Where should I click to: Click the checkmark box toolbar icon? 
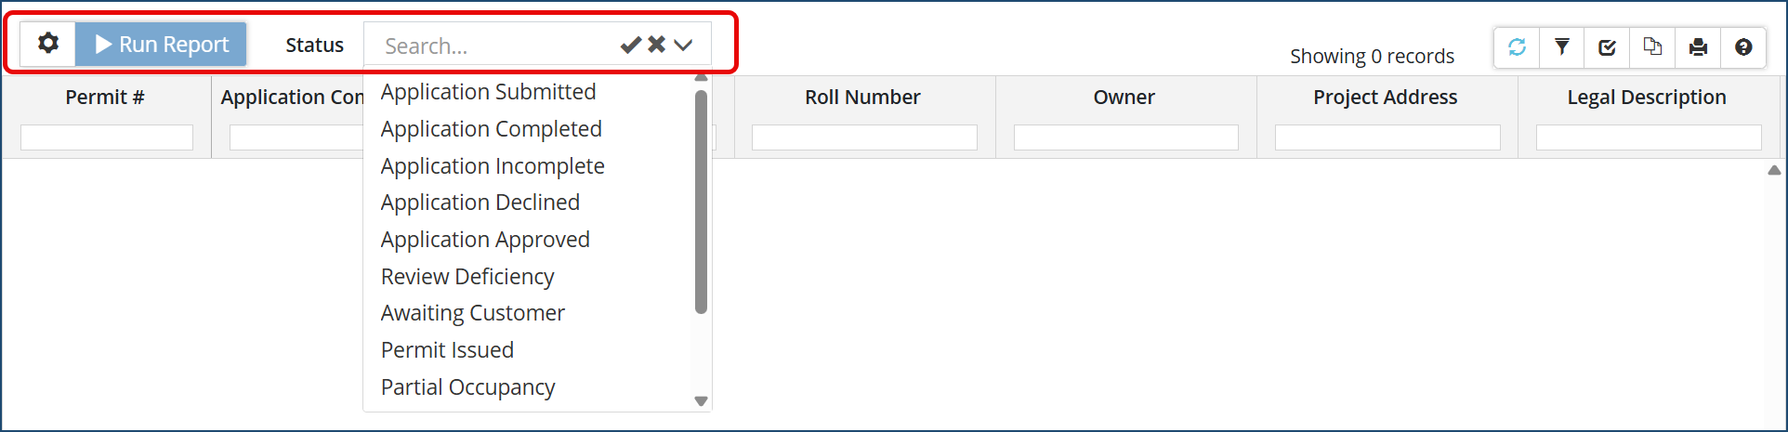1607,47
